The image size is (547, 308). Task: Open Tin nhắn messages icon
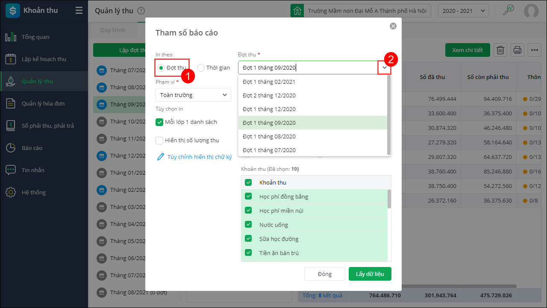click(11, 170)
